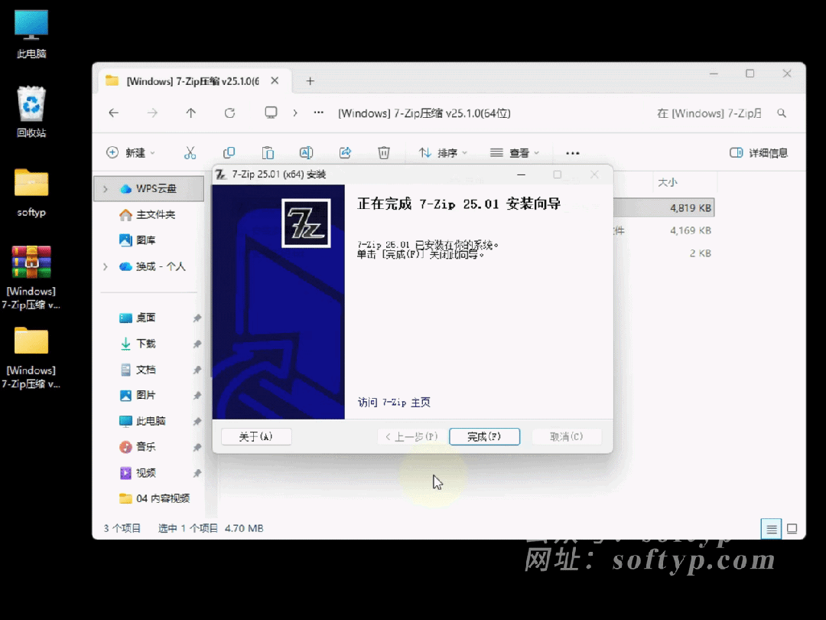This screenshot has width=826, height=620.
Task: Expand the address bar path chevron
Action: [x=295, y=113]
